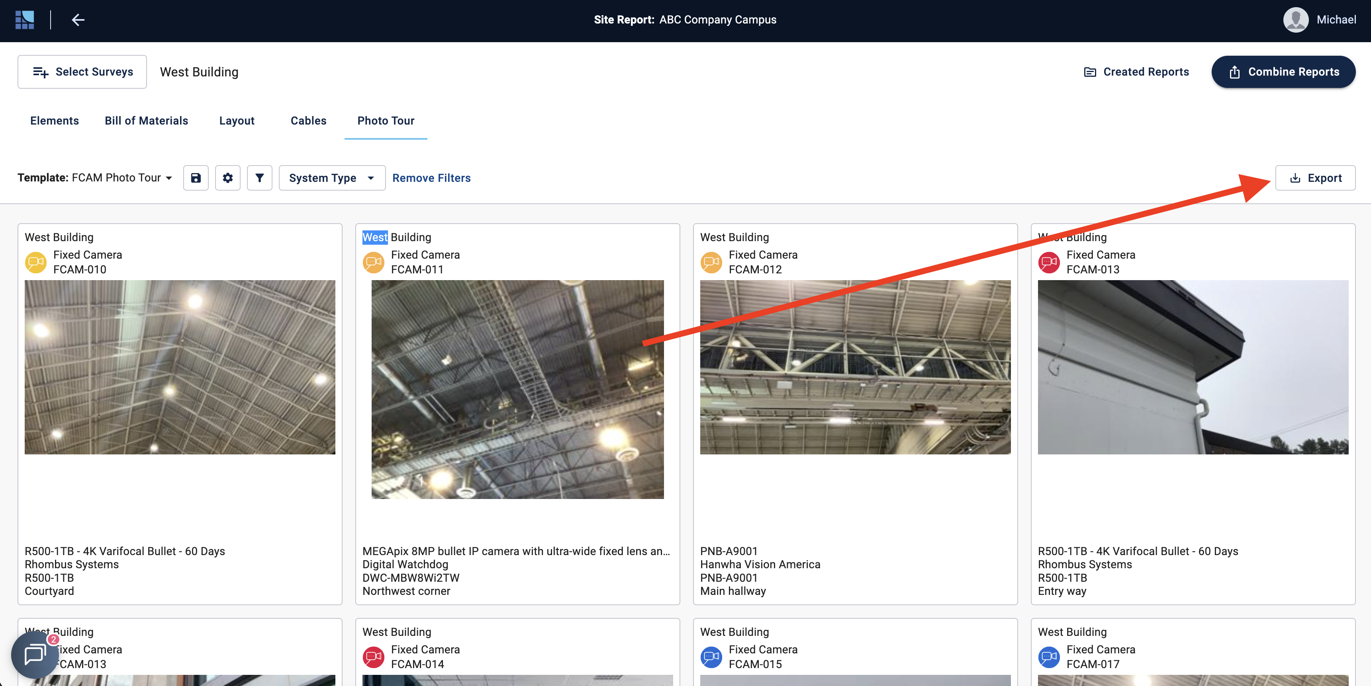Go to the Layout tab
This screenshot has width=1371, height=686.
pos(237,121)
